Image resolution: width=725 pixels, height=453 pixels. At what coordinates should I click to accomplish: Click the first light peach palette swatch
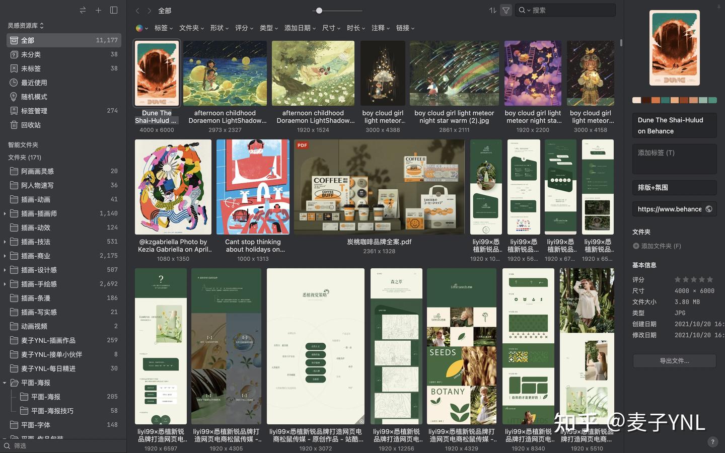click(636, 100)
